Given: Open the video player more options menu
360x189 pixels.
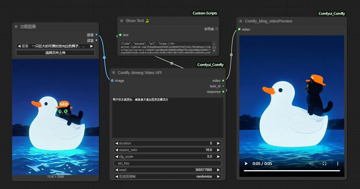Looking at the screenshot, I should click(338, 164).
